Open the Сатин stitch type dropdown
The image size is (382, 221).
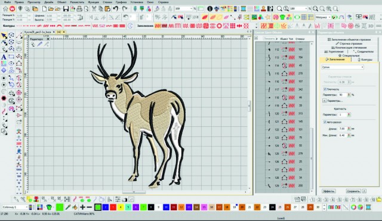point(343,67)
